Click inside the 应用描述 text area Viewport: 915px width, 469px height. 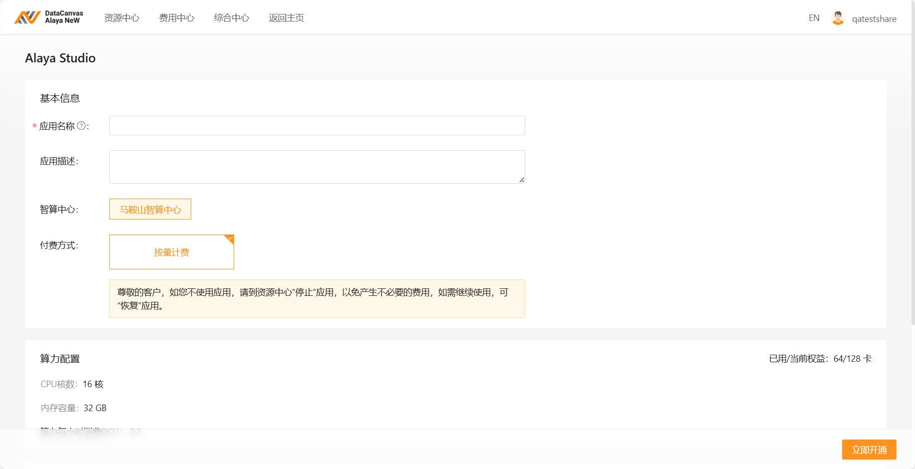pyautogui.click(x=317, y=167)
